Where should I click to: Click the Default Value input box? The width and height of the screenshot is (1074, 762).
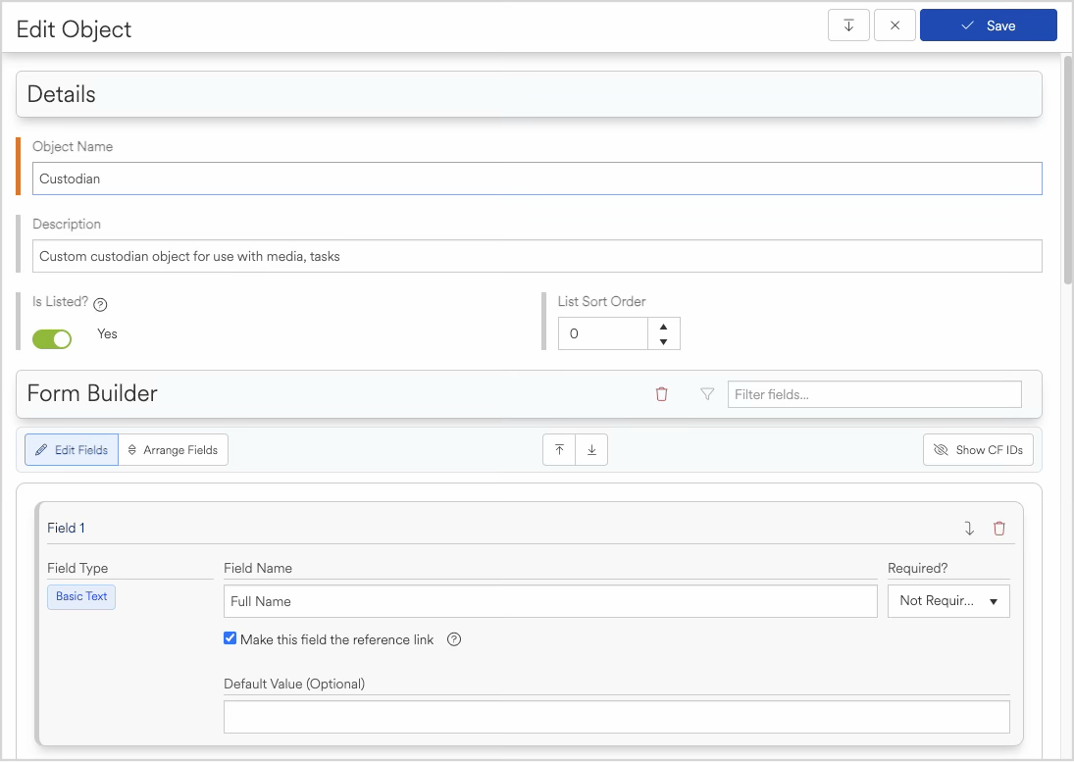tap(617, 717)
